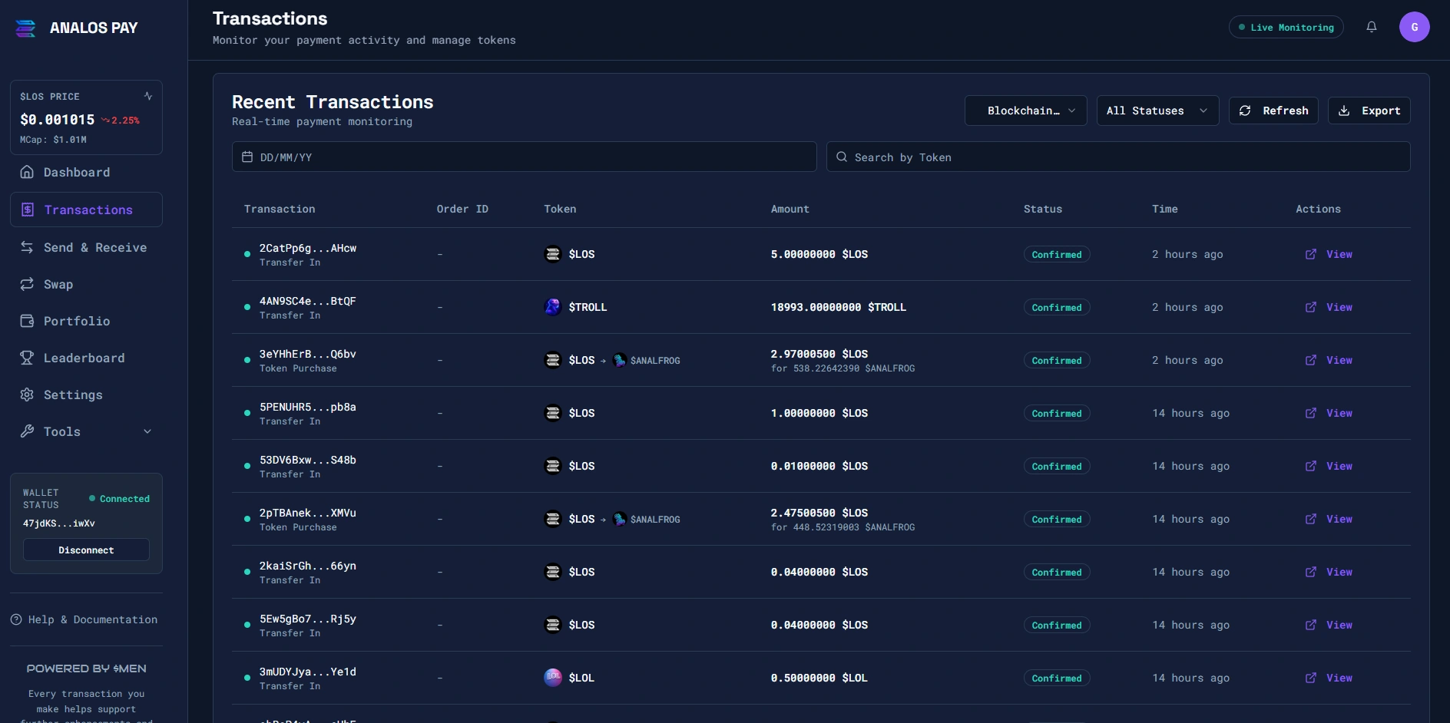Click external link icon for 2CatPp6g transaction
Screen dimensions: 1450x723
[x=1311, y=254]
